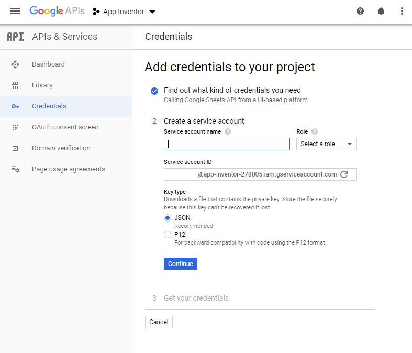Click the Service account name text field

click(x=227, y=144)
